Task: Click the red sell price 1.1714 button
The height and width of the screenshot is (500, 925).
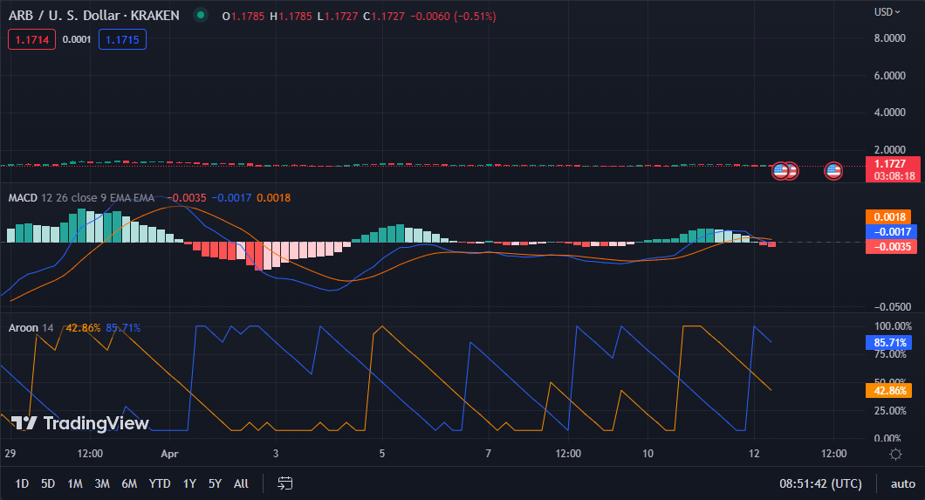Action: pos(31,39)
